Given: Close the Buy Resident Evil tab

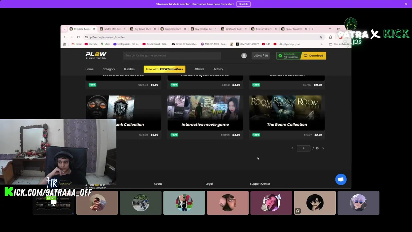Looking at the screenshot, I should tap(215, 29).
